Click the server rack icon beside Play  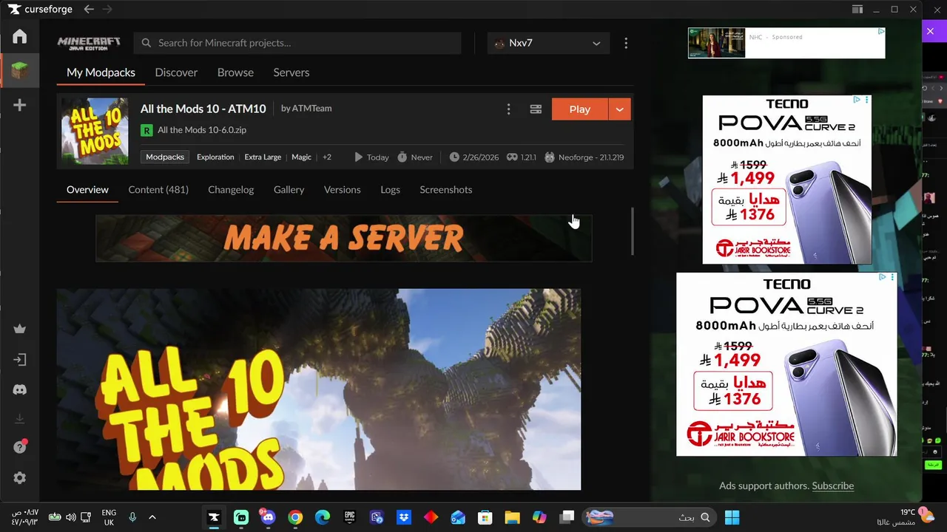click(536, 109)
